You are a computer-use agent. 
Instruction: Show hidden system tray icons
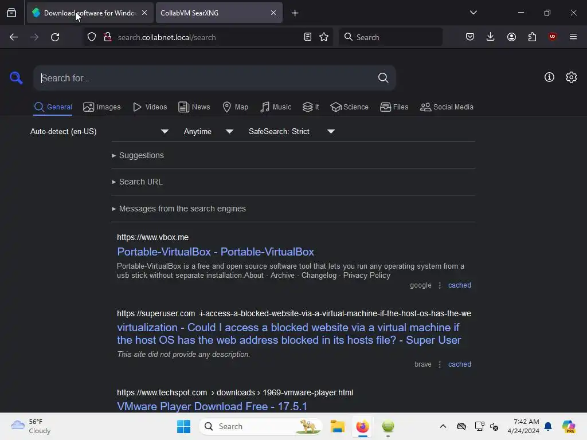pos(443,426)
